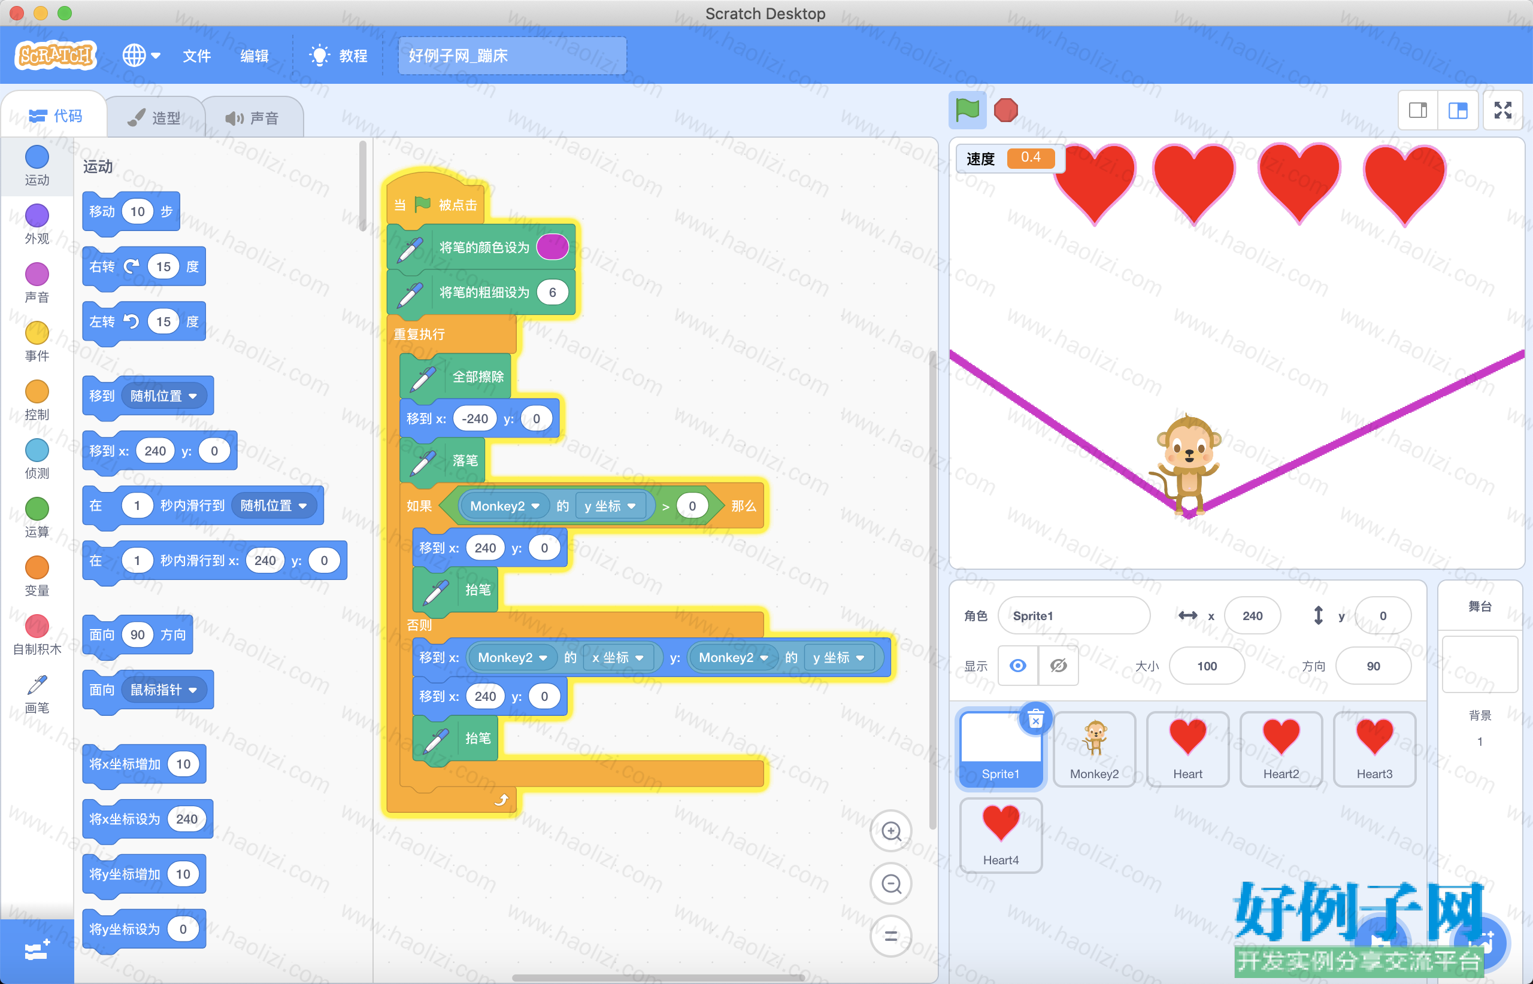The image size is (1533, 984).
Task: Click the project title field 好例子网_蹦床
Action: tap(512, 56)
